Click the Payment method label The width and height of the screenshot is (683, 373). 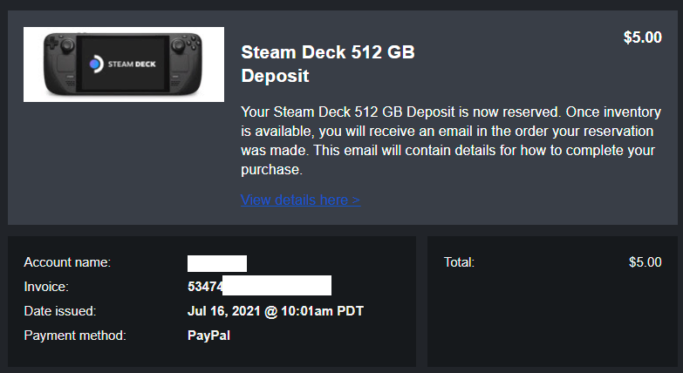75,335
